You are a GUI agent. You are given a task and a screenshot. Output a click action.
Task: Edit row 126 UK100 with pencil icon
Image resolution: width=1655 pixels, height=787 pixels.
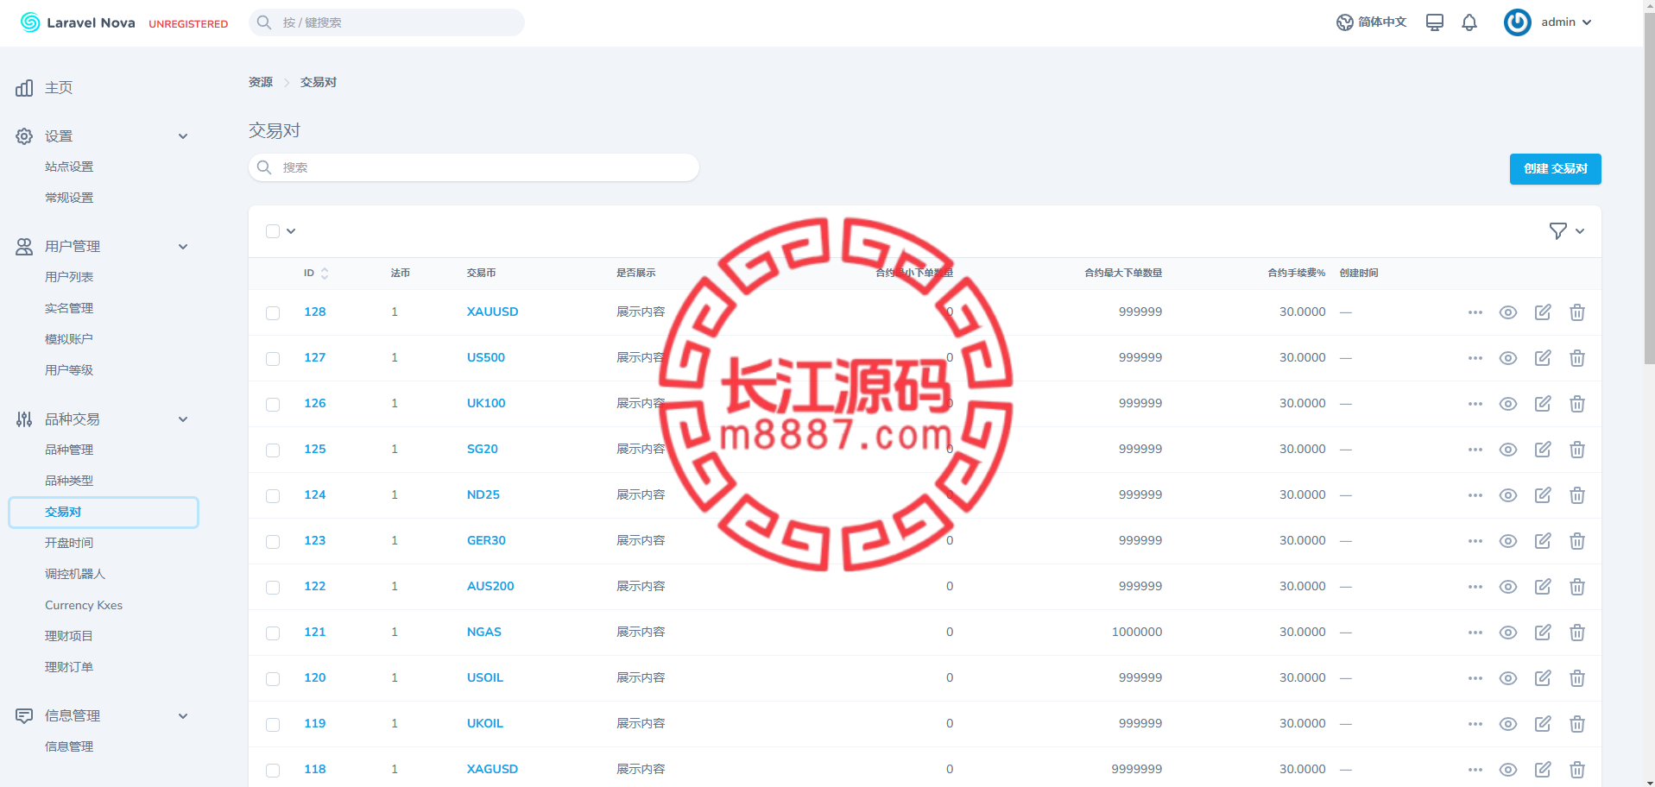(x=1543, y=404)
